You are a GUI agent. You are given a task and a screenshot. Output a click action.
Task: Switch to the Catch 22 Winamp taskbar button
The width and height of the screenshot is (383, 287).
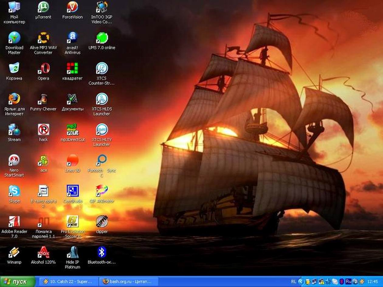(x=69, y=282)
